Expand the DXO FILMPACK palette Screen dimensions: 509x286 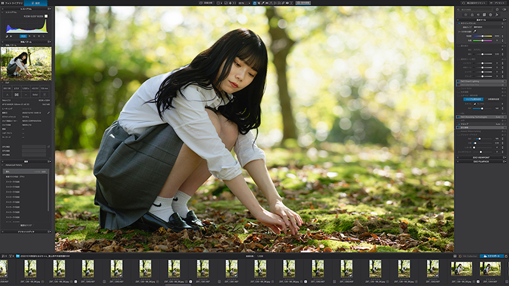[x=481, y=161]
